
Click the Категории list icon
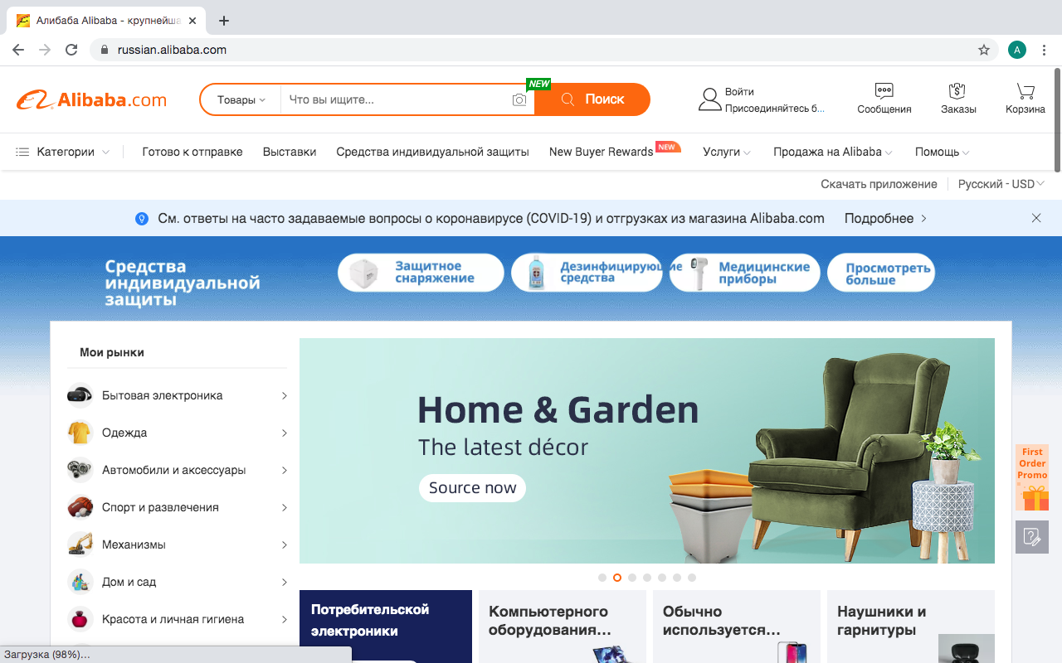pyautogui.click(x=22, y=152)
